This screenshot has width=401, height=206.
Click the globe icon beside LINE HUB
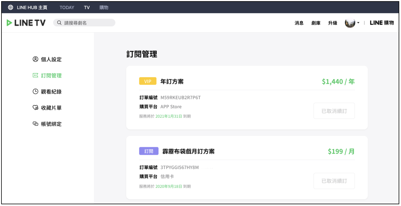point(11,8)
